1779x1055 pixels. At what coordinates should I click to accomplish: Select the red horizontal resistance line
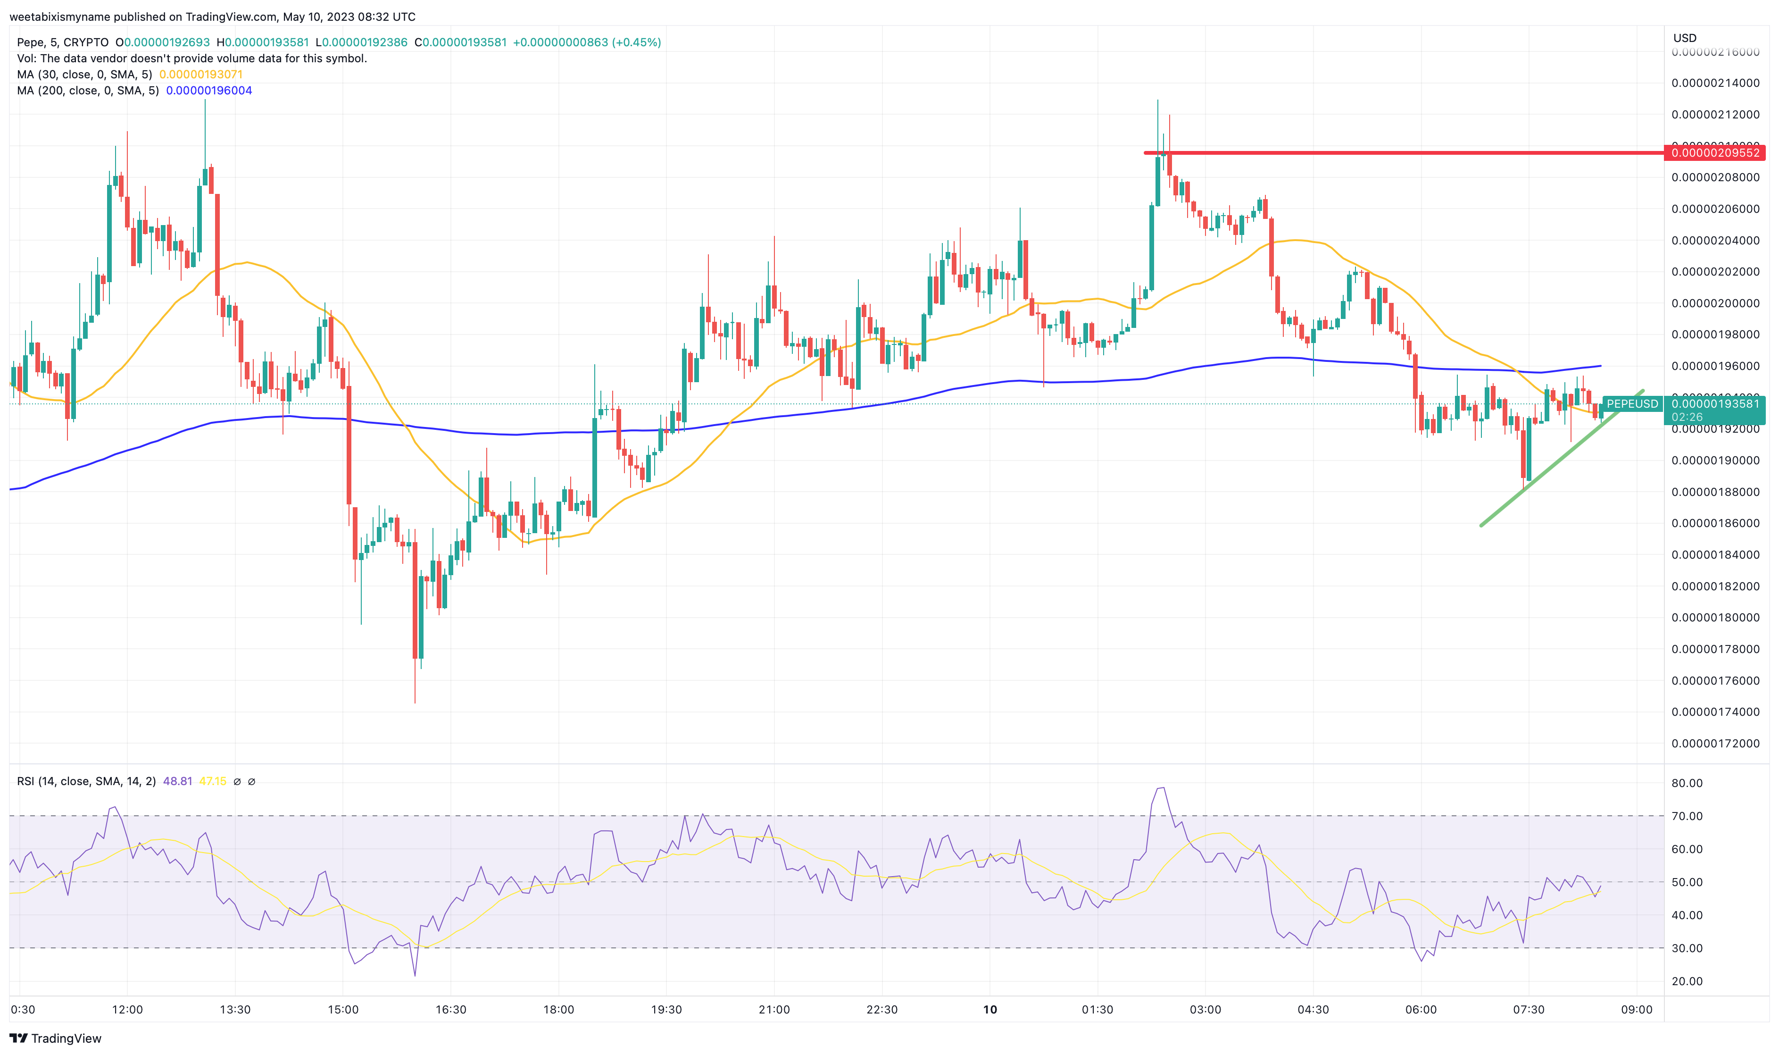pos(1403,153)
